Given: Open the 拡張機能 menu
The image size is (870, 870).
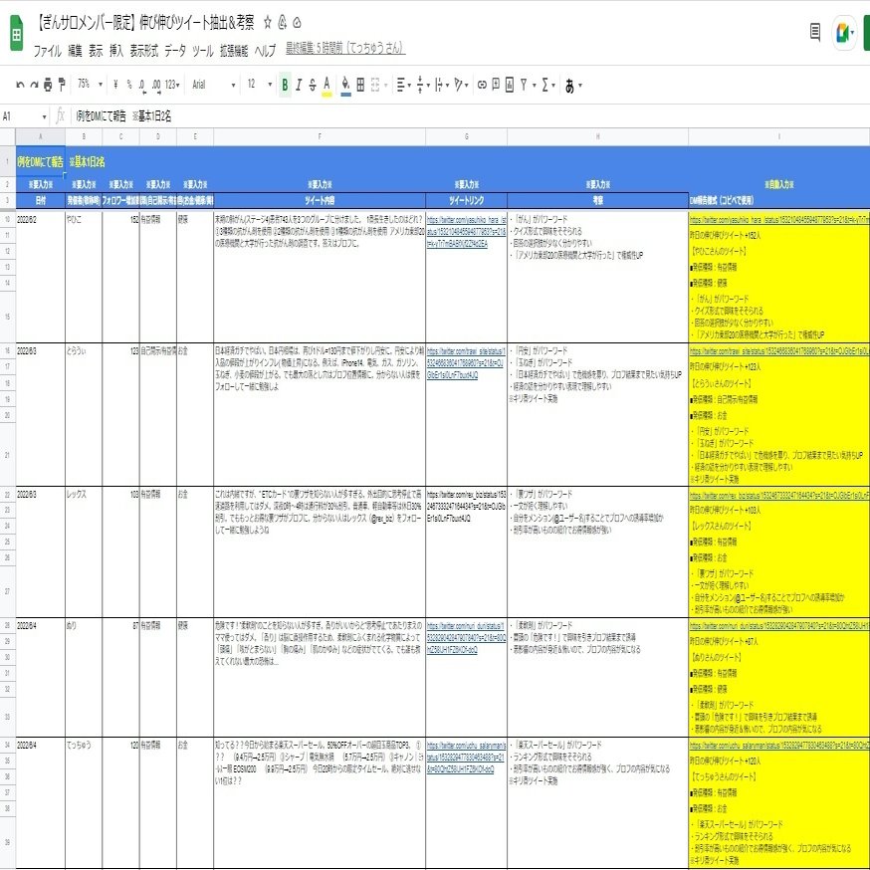Looking at the screenshot, I should tap(234, 51).
